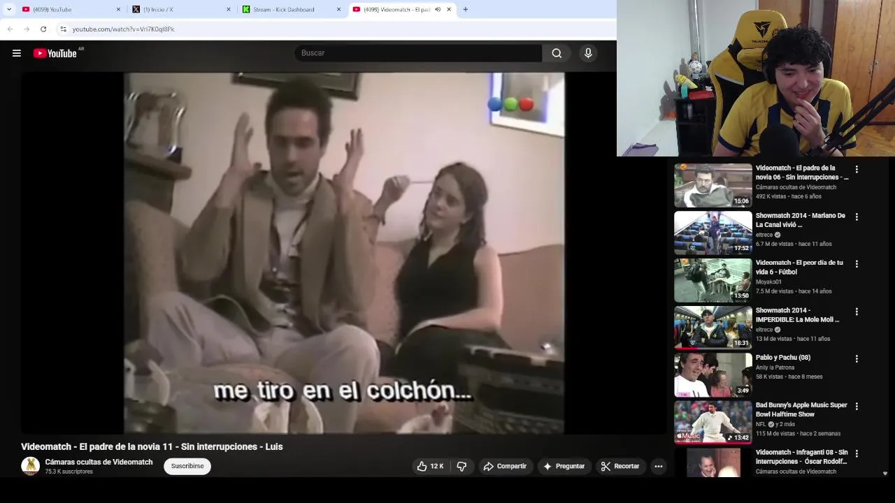Open title Showmatch 2014 - Mariano De La Canal vivió
This screenshot has height=503, width=895.
800,220
